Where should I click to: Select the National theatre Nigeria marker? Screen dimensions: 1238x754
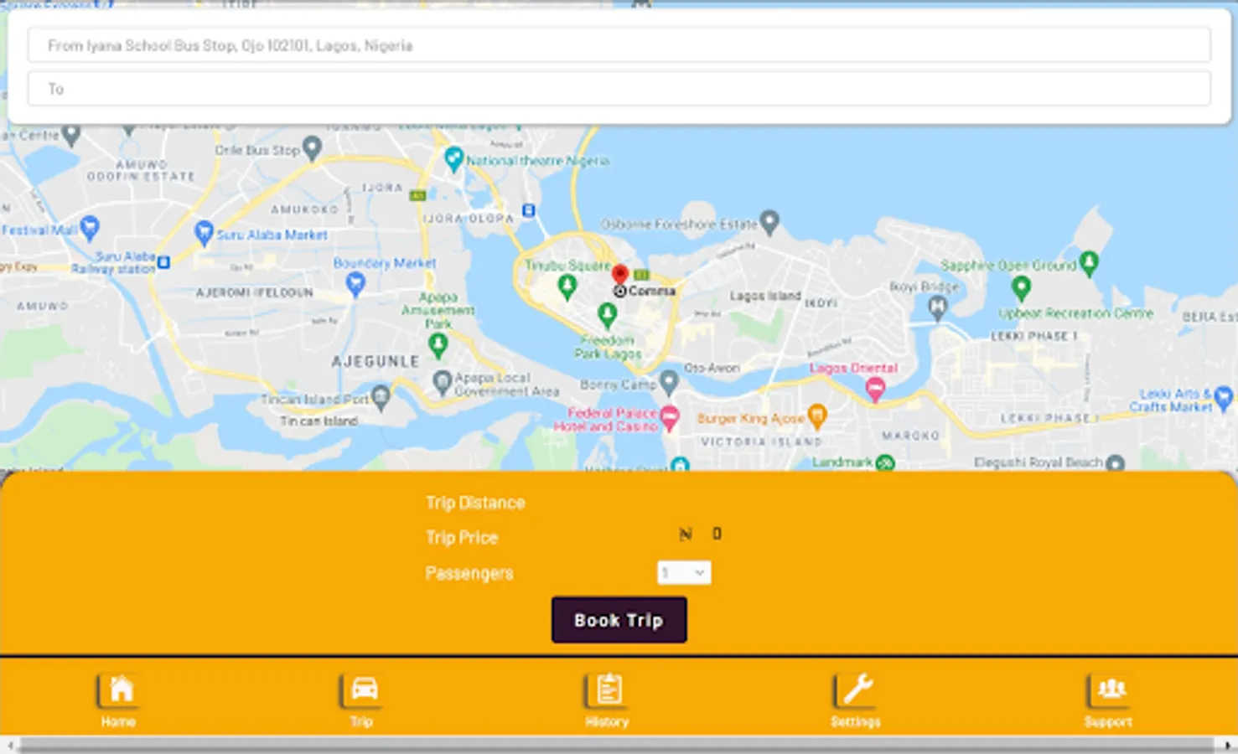point(453,158)
